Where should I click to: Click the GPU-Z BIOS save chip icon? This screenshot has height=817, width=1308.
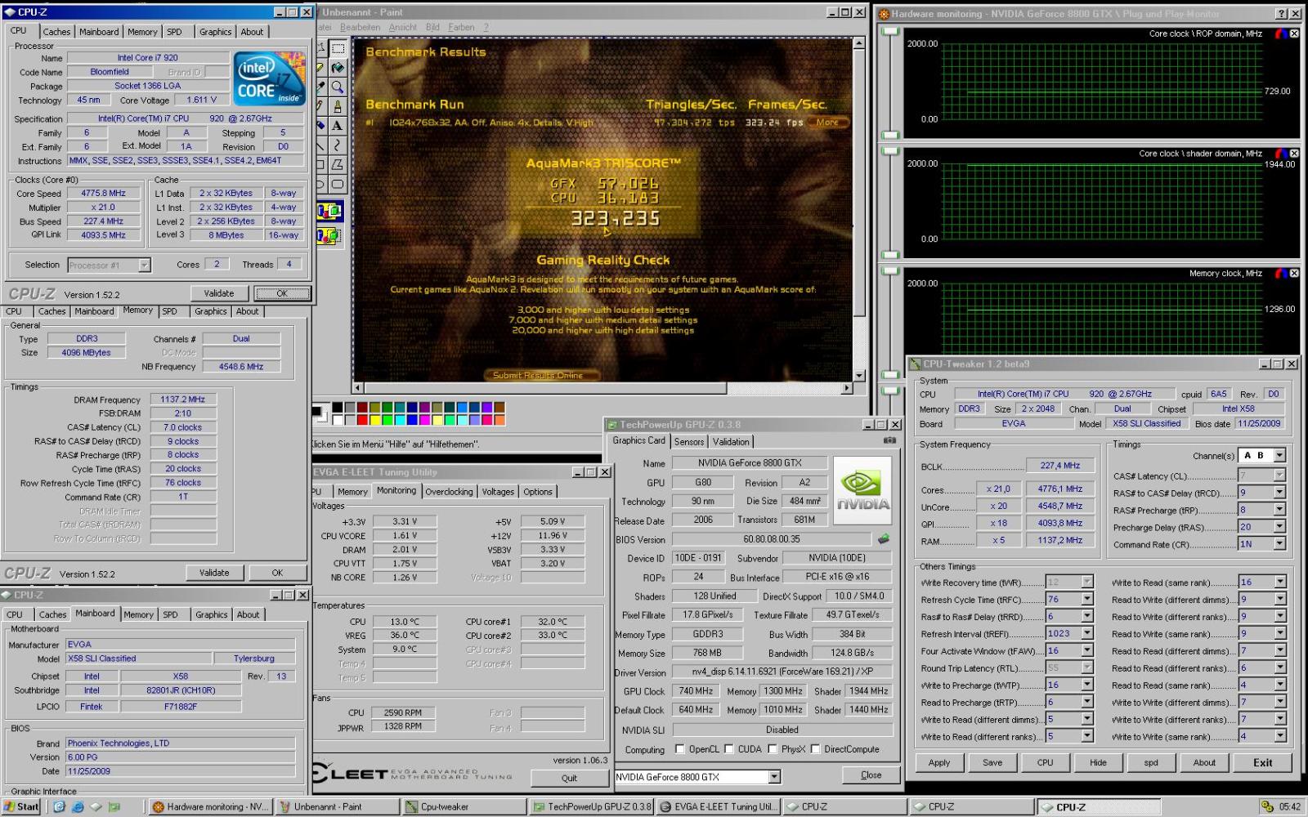coord(884,539)
